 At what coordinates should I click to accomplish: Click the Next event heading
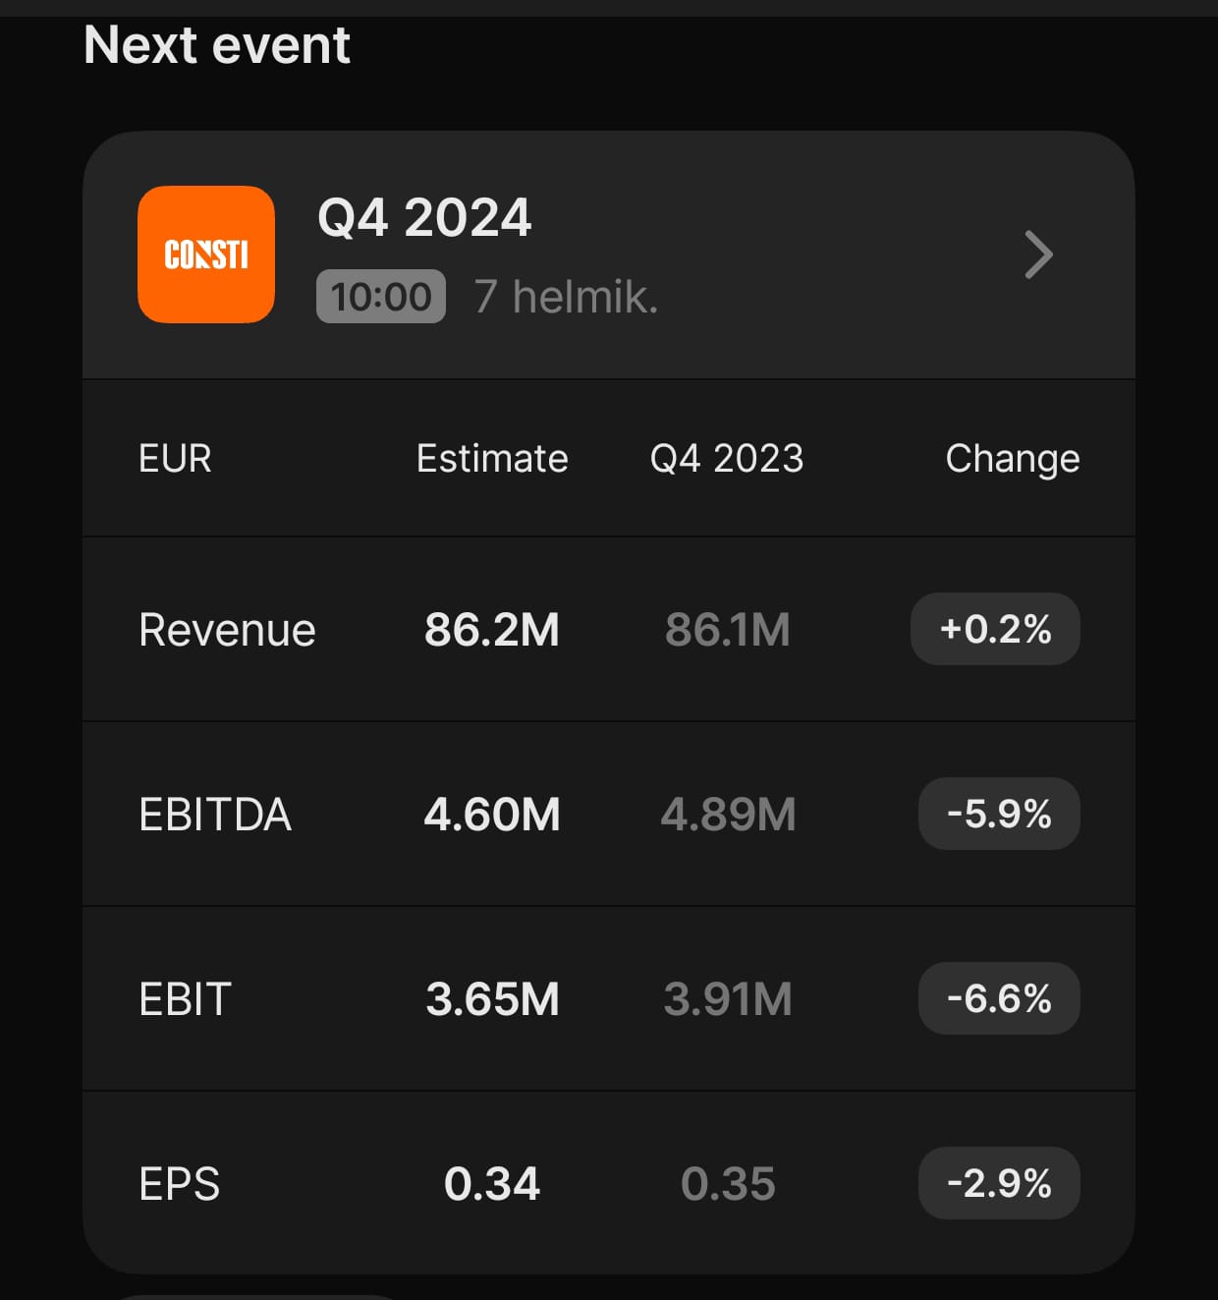click(x=217, y=45)
